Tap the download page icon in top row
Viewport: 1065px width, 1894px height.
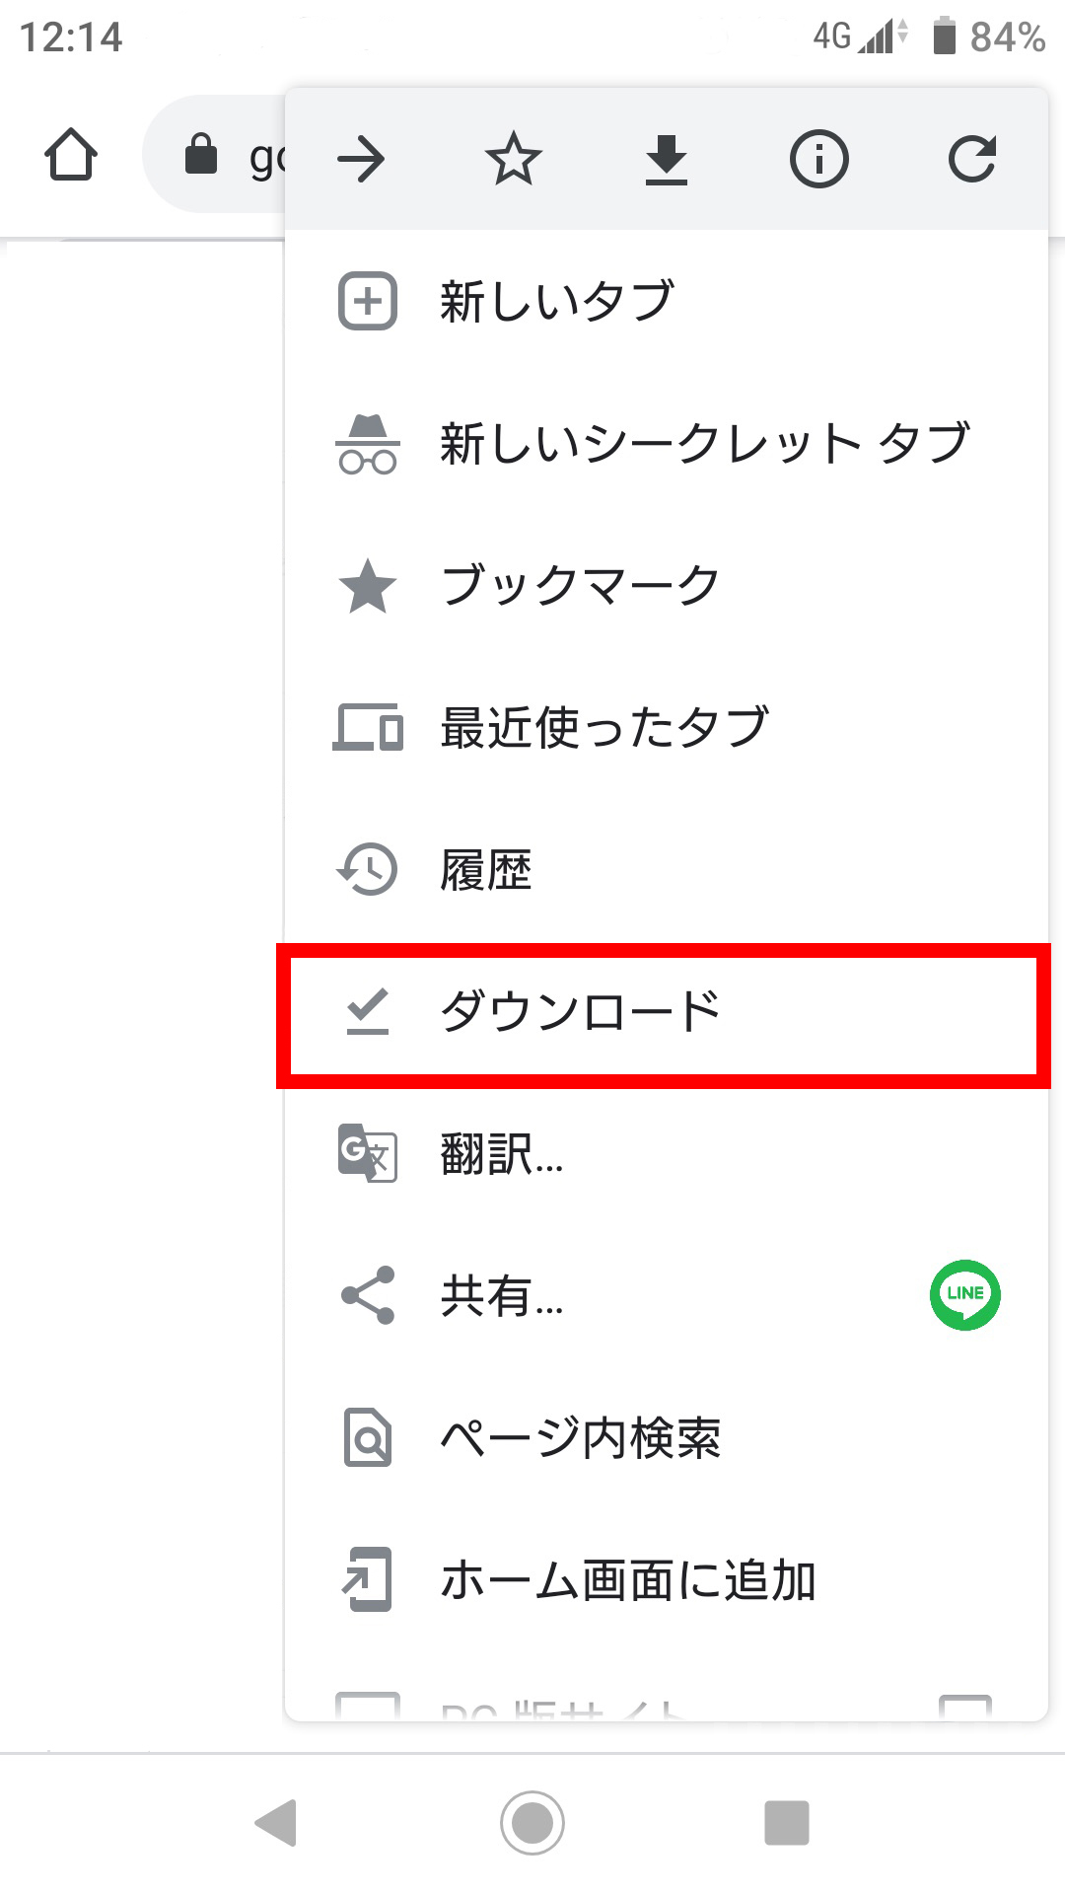point(667,160)
